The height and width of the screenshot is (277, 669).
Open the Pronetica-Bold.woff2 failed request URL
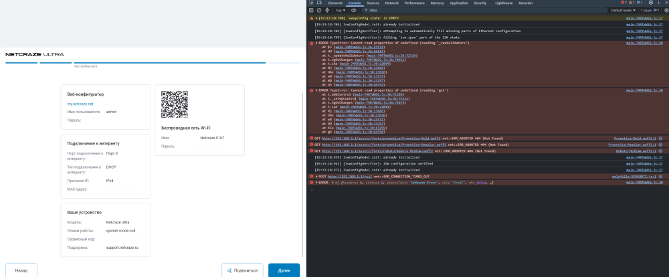pyautogui.click(x=381, y=138)
